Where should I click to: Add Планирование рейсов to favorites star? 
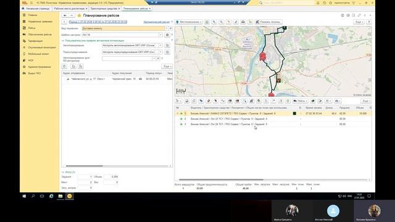pyautogui.click(x=79, y=15)
